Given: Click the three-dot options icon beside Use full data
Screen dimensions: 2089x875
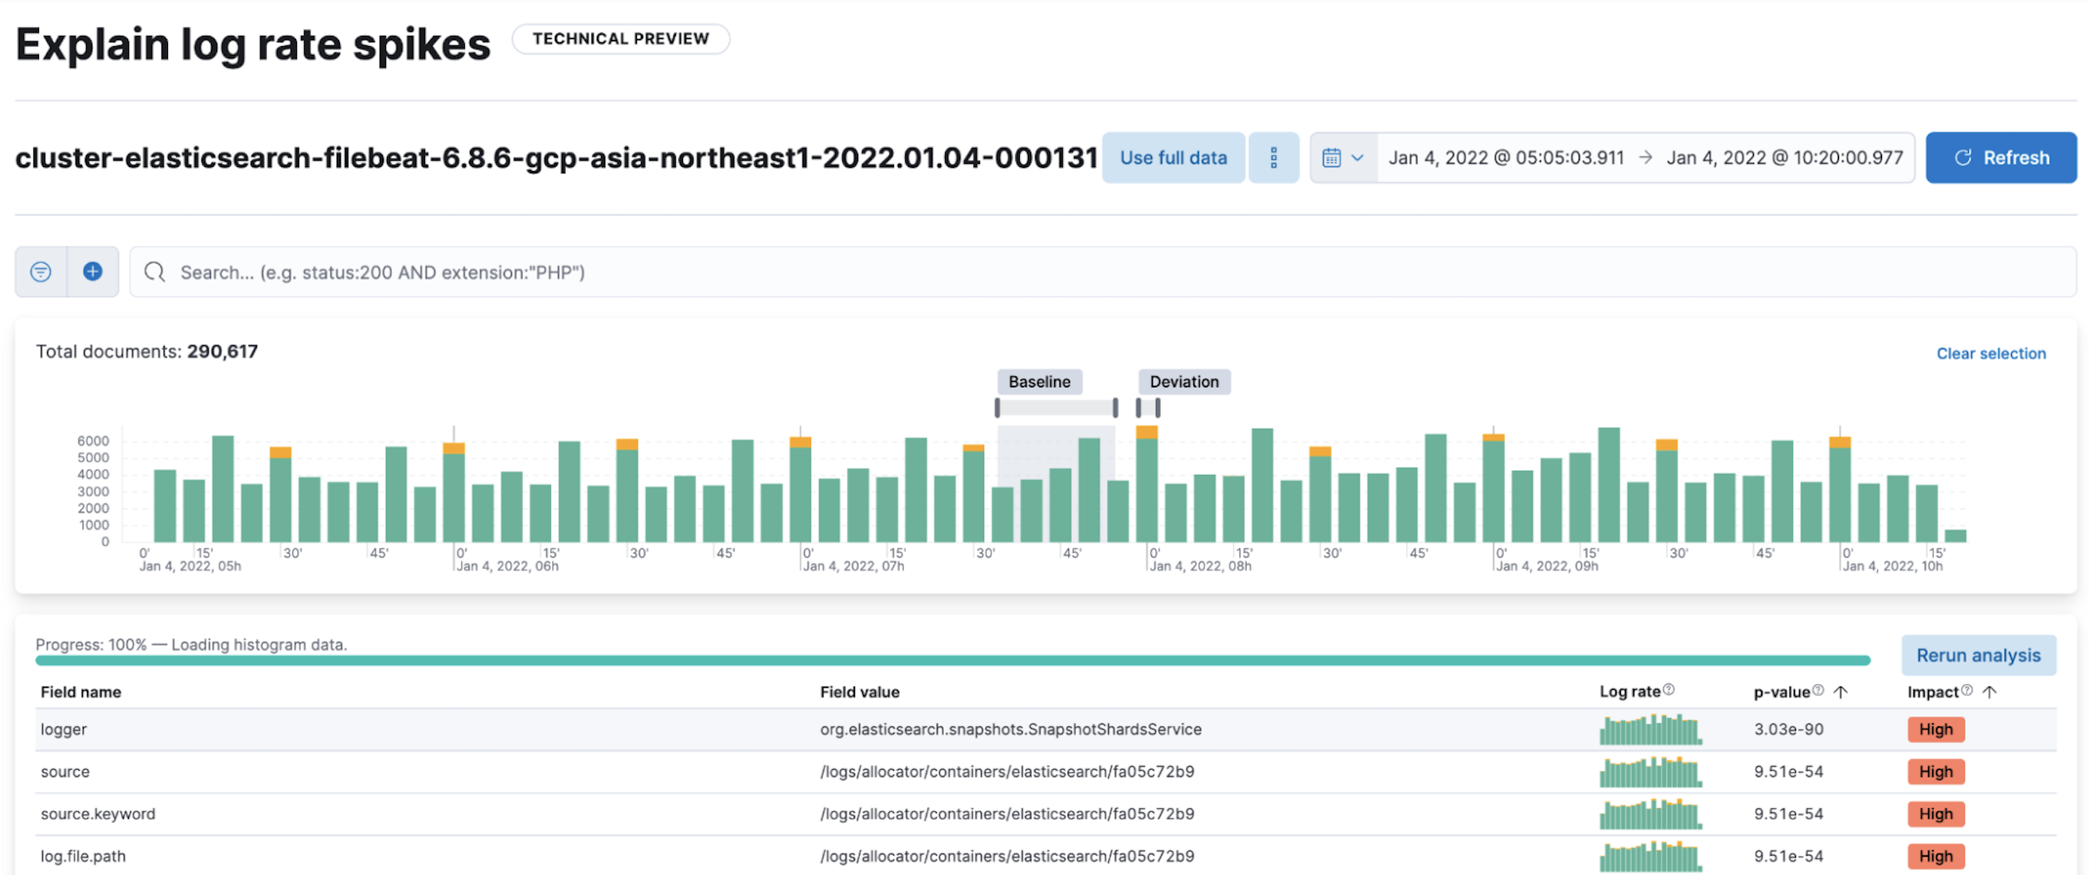Looking at the screenshot, I should coord(1273,157).
